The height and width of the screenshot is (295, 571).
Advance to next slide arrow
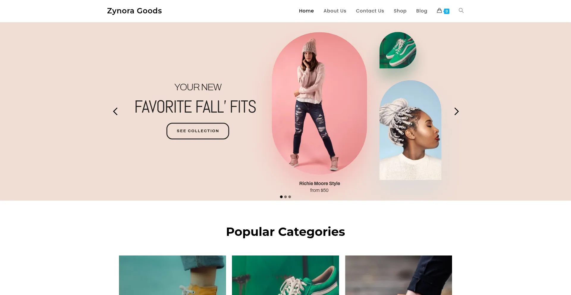(457, 111)
